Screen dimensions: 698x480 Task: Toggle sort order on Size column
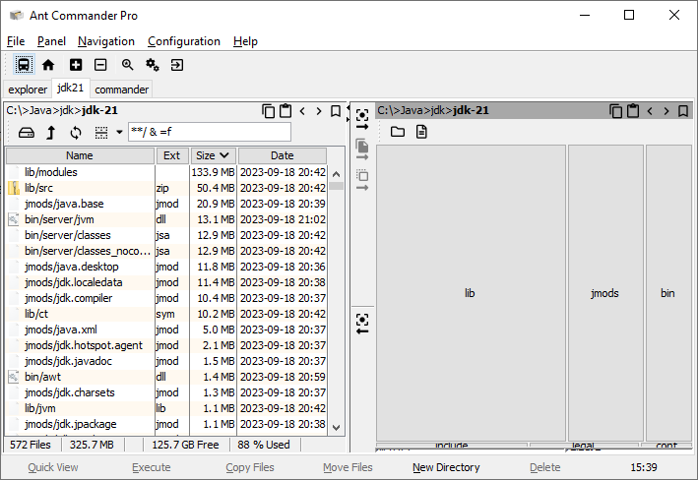coord(213,155)
